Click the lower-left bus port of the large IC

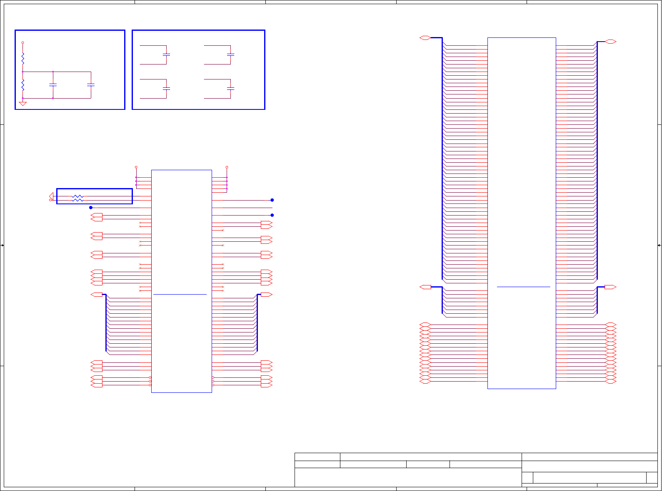(x=425, y=287)
